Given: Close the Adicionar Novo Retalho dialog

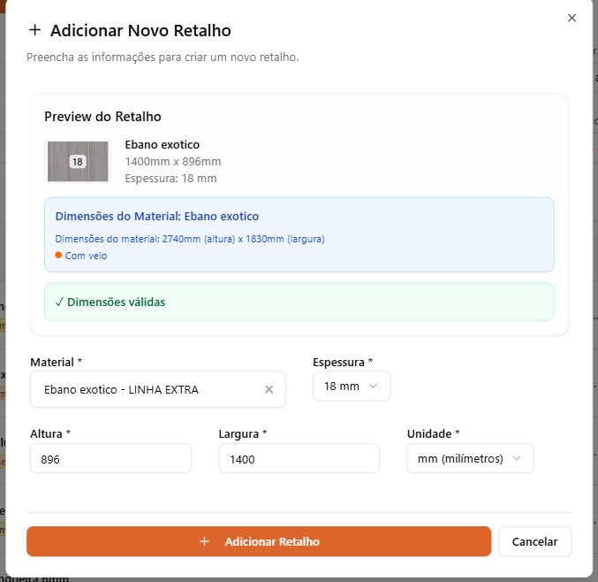Looking at the screenshot, I should (x=572, y=18).
